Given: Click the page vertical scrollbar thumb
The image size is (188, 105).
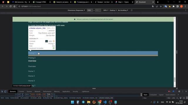Looking at the screenshot, I should [174, 80].
